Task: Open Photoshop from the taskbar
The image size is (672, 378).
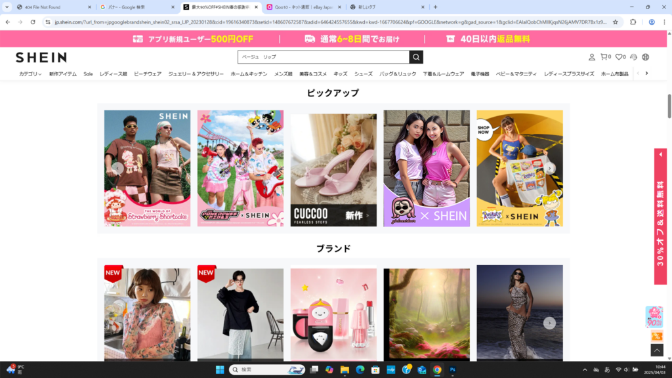Action: 452,370
